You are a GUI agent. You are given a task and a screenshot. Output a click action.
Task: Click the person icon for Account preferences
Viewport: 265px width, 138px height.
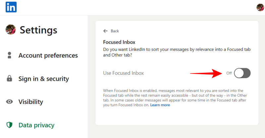(x=10, y=55)
